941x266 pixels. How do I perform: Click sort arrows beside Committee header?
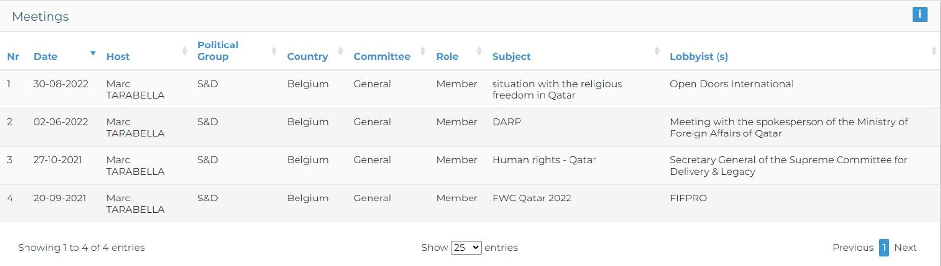click(x=423, y=51)
